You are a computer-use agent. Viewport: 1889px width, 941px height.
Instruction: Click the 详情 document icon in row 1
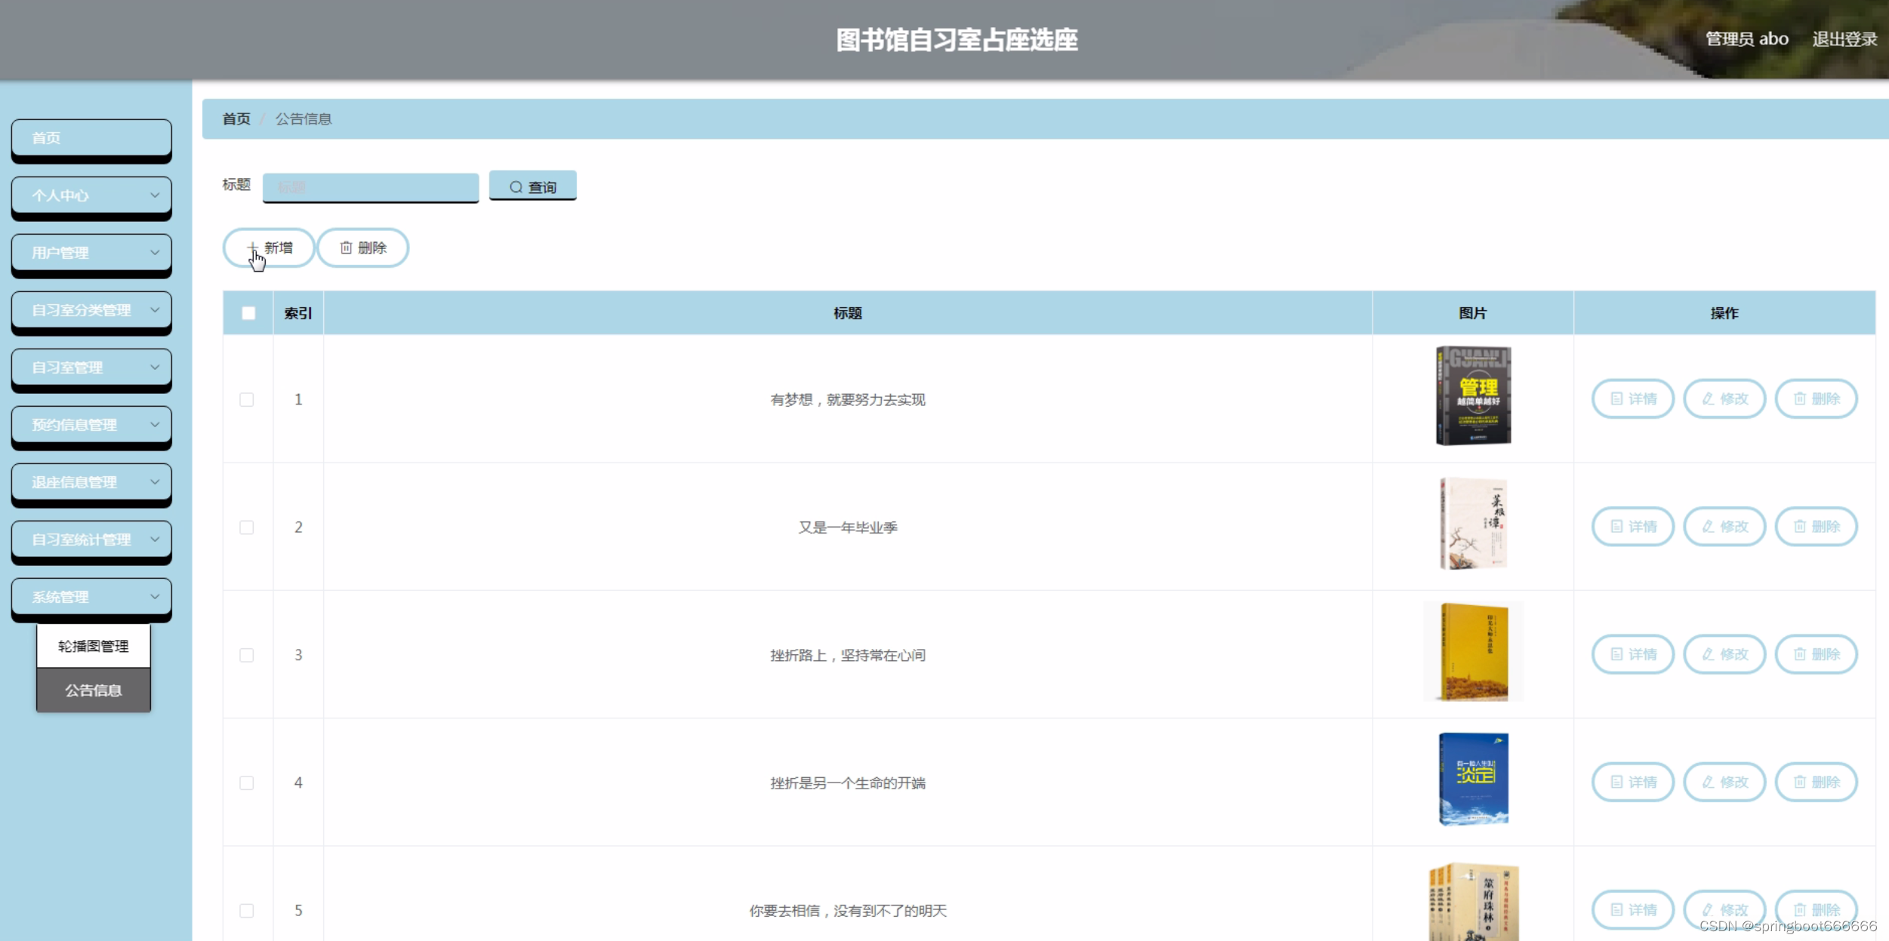click(1616, 398)
